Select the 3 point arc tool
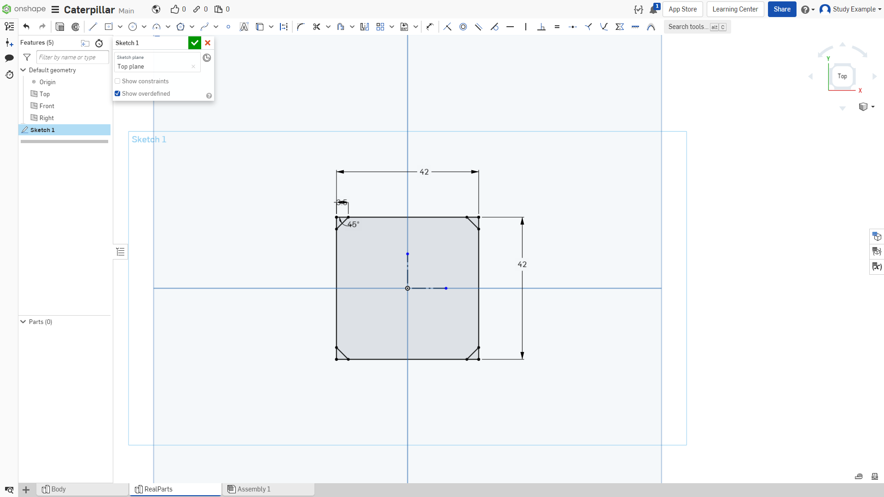The height and width of the screenshot is (497, 884). [157, 27]
